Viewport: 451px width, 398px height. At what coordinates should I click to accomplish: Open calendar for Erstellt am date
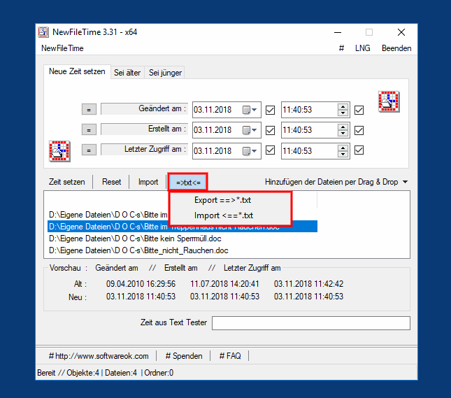point(250,130)
